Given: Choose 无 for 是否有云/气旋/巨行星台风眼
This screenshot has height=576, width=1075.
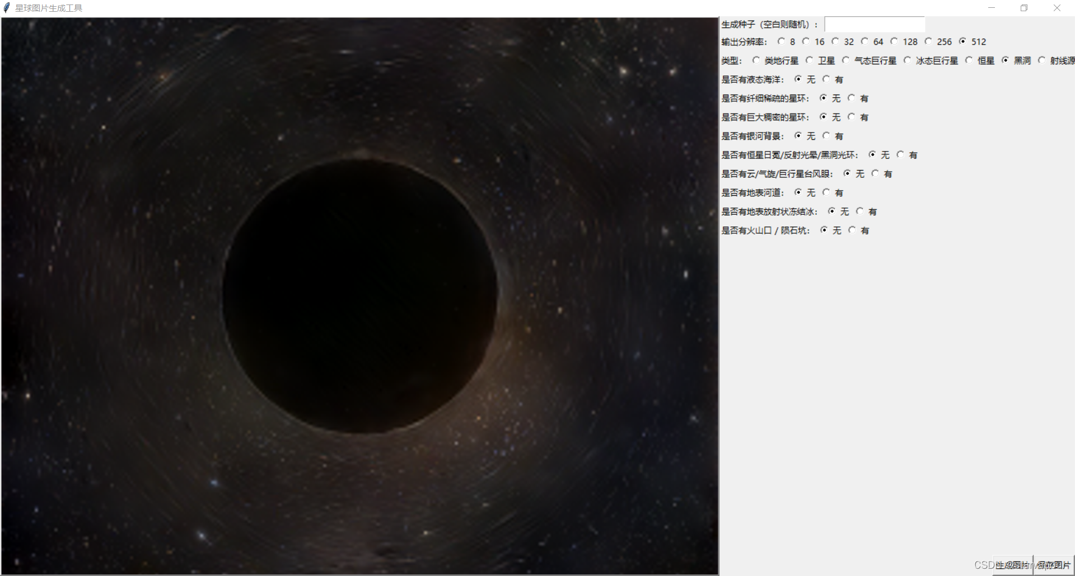Looking at the screenshot, I should pyautogui.click(x=847, y=174).
